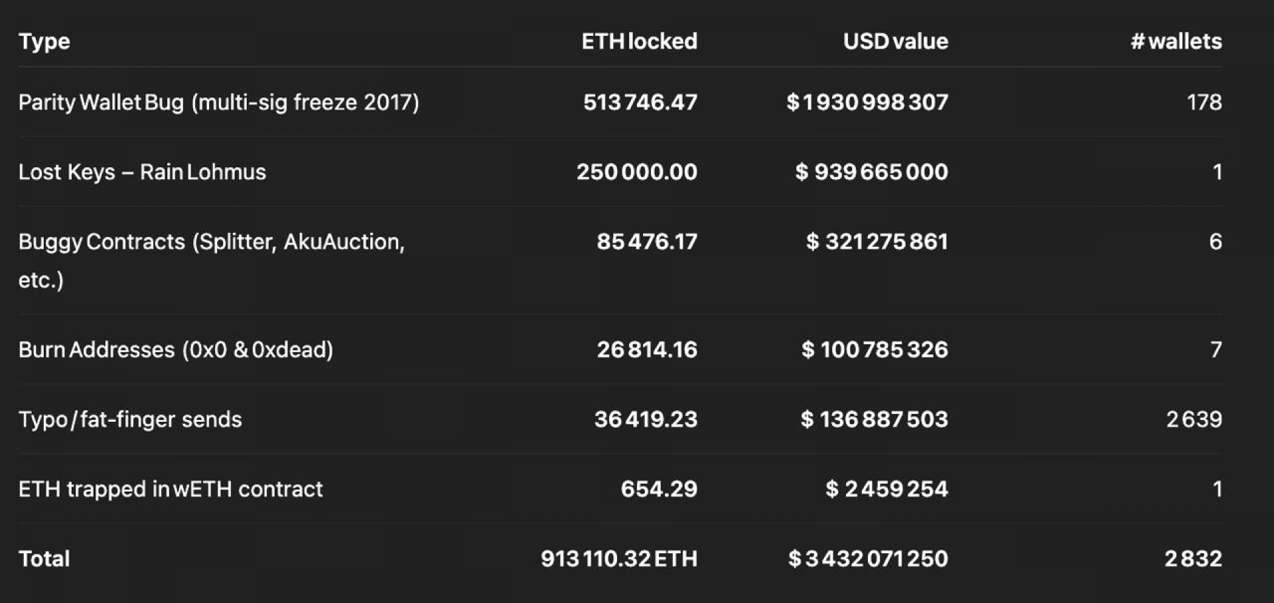The image size is (1274, 603).
Task: Click the 513 746.47 ETH locked value
Action: tap(640, 102)
